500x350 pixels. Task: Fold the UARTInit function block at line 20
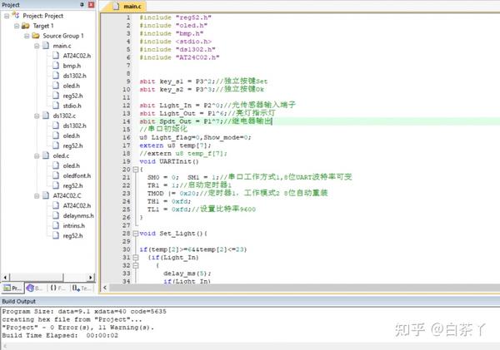[136, 170]
